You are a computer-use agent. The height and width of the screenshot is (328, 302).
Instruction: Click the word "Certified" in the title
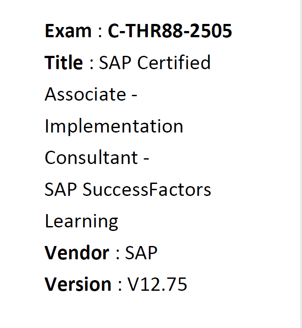[x=174, y=63]
